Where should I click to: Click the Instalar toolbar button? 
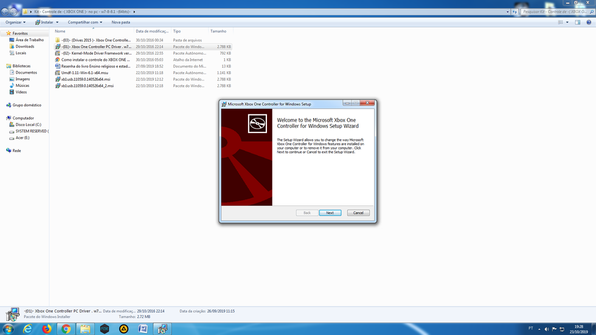pos(47,22)
